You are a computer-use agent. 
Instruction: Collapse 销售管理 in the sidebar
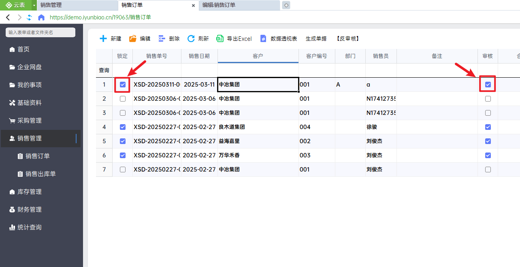40,138
